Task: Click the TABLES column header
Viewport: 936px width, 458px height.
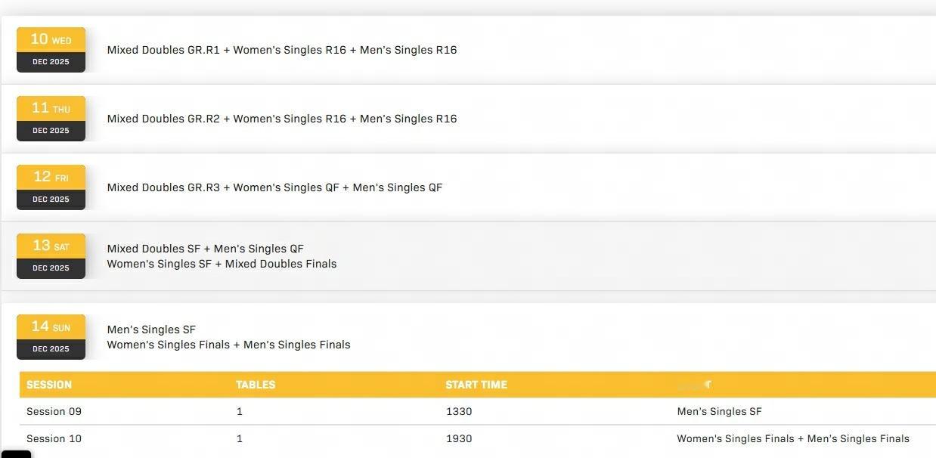Action: click(256, 385)
